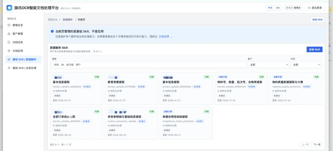This screenshot has height=151, width=333.
Task: Click the 退出登录 button
Action: click(315, 8)
